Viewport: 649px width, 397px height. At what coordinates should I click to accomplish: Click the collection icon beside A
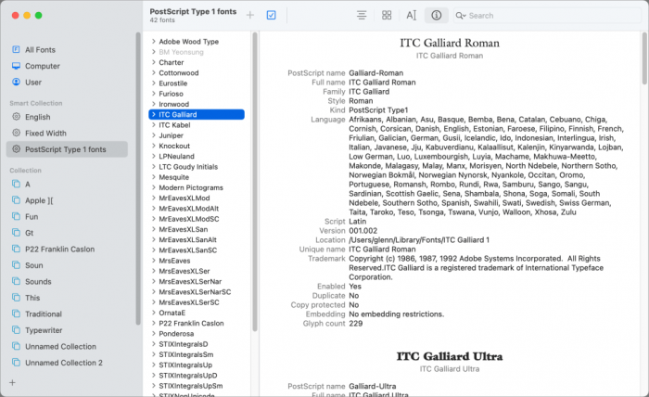click(x=16, y=184)
